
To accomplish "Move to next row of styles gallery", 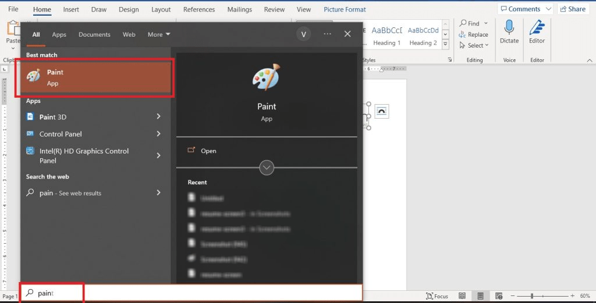I will tap(445, 34).
